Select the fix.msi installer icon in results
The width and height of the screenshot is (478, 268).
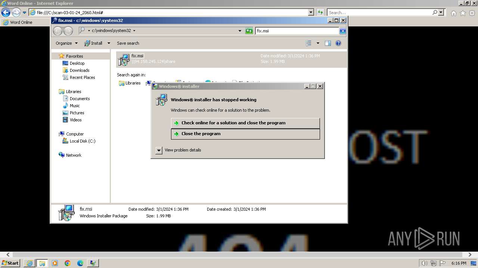(124, 60)
